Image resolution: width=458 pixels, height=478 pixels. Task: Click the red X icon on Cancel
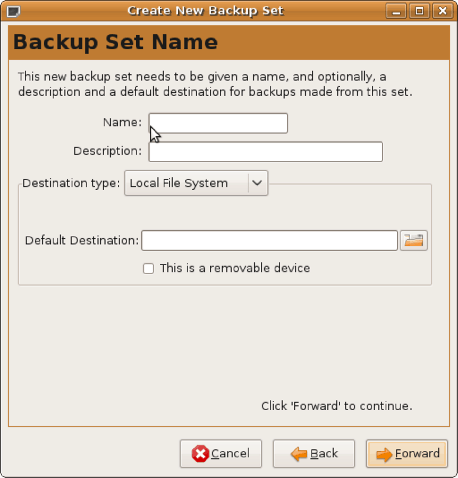pyautogui.click(x=200, y=453)
